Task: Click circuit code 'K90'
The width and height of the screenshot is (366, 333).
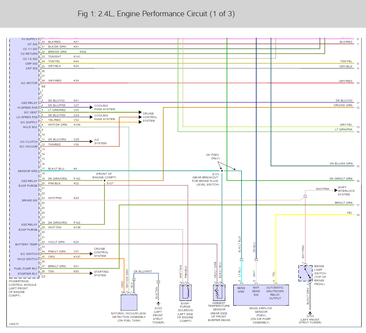Action: 76,272
